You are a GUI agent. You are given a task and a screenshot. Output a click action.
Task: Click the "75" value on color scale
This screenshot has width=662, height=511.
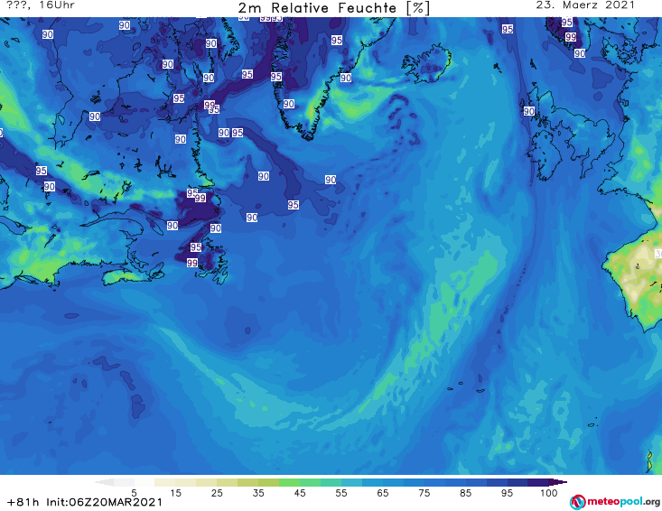click(x=424, y=493)
